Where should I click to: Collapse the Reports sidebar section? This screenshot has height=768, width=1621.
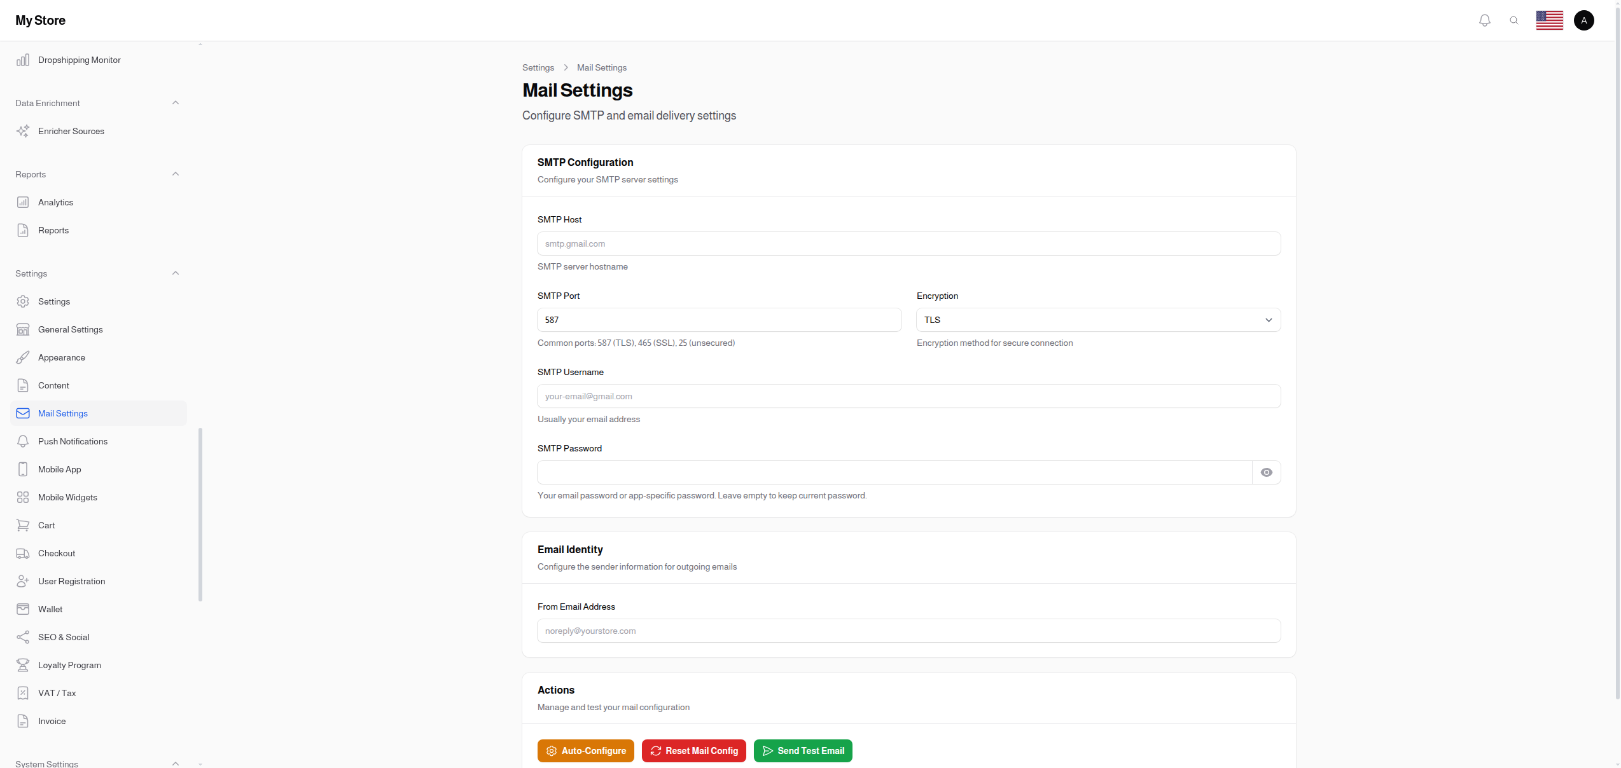click(176, 174)
